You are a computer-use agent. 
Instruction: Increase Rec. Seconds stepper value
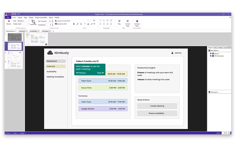(x=53, y=20)
